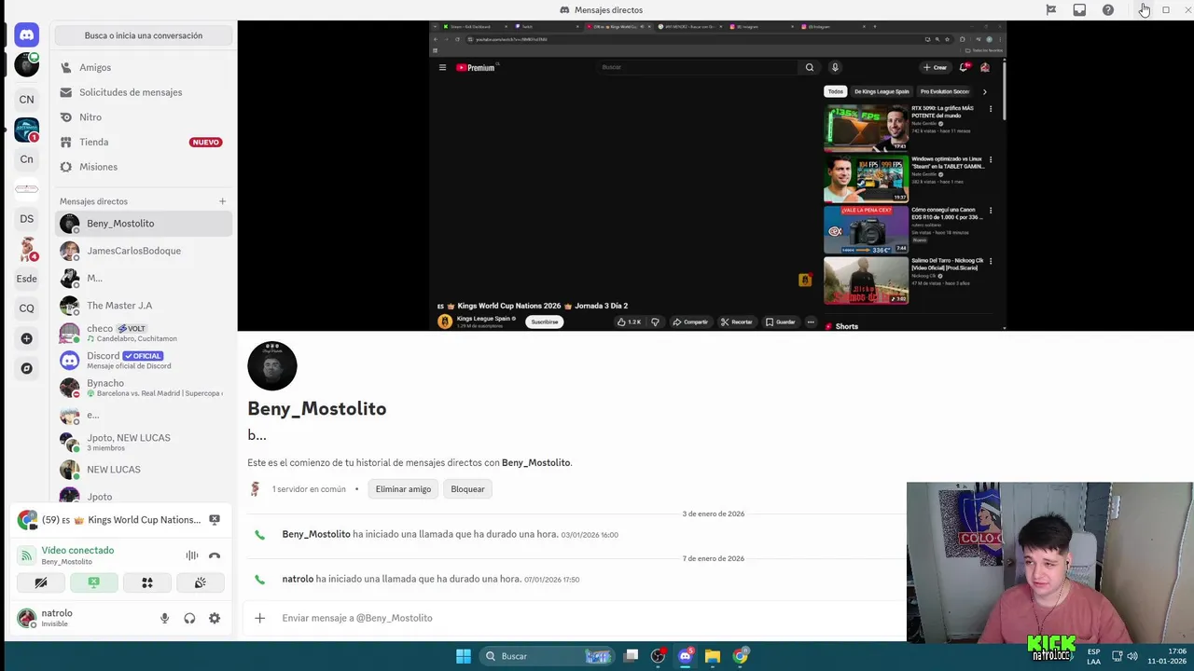Screen dimensions: 1194x671
Task: Open the Bynacho conversation
Action: [143, 388]
